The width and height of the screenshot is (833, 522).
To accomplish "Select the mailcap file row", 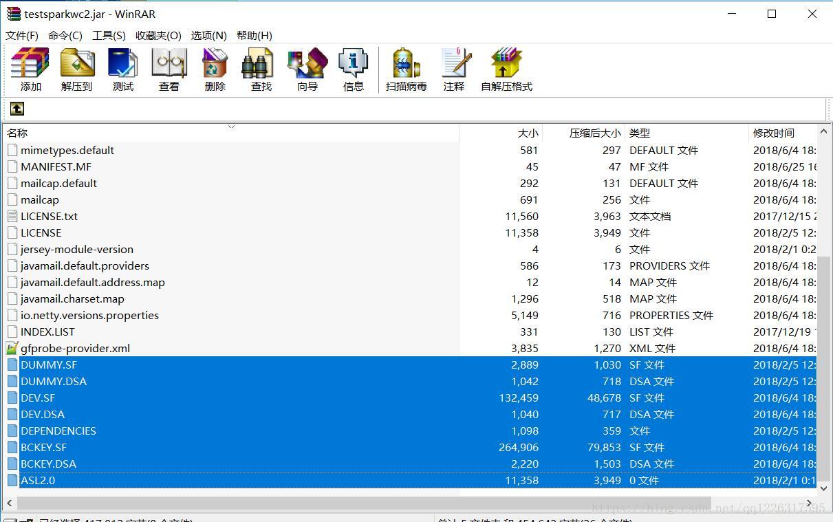I will (x=410, y=199).
